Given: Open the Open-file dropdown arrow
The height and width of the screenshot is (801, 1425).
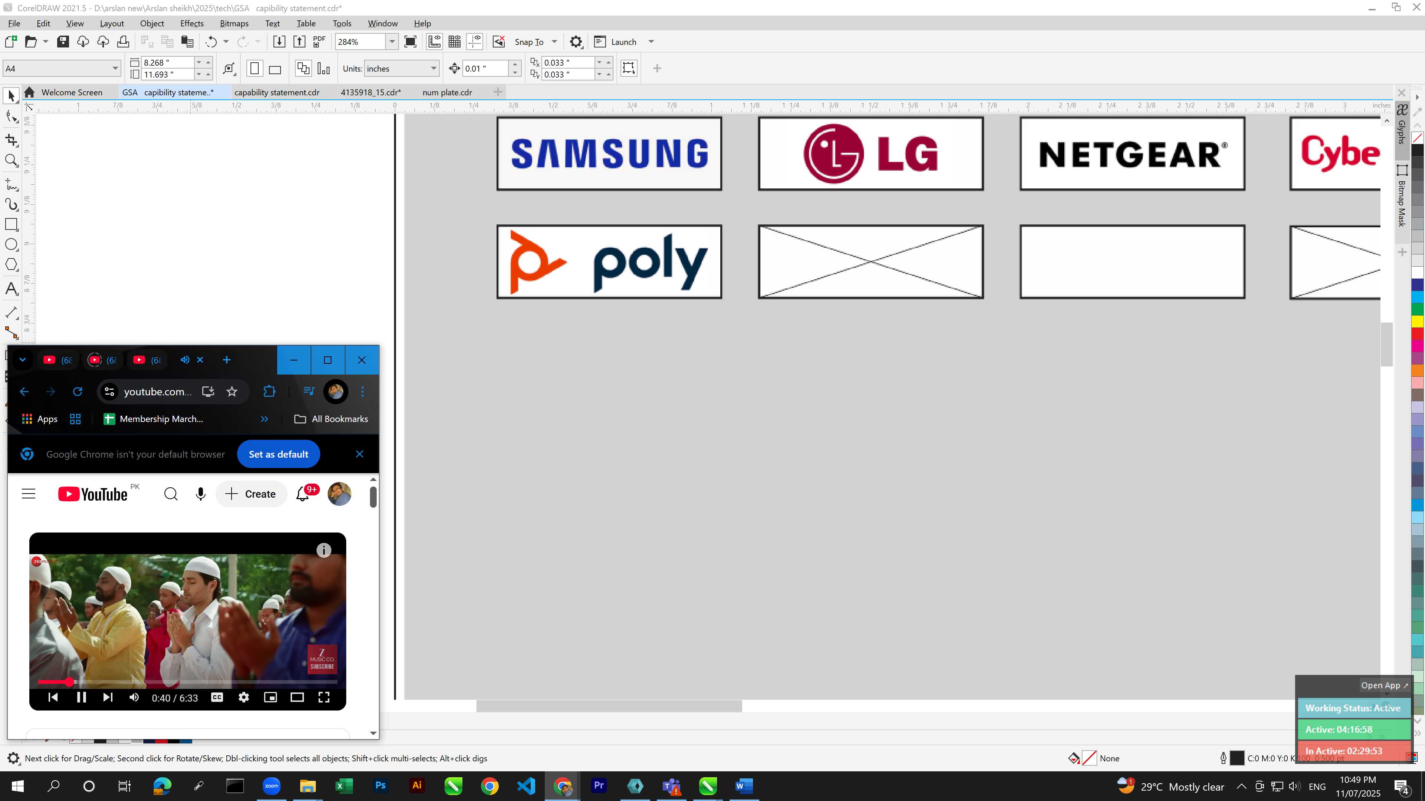Looking at the screenshot, I should click(45, 42).
